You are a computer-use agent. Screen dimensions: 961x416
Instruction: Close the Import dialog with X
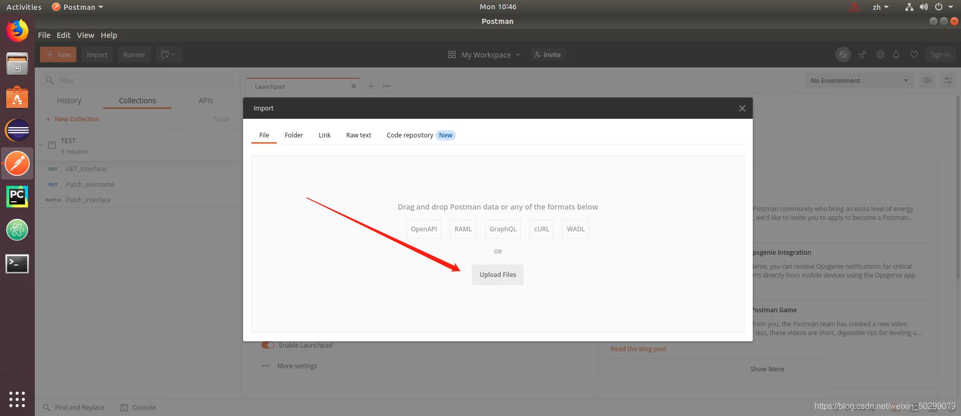tap(742, 108)
